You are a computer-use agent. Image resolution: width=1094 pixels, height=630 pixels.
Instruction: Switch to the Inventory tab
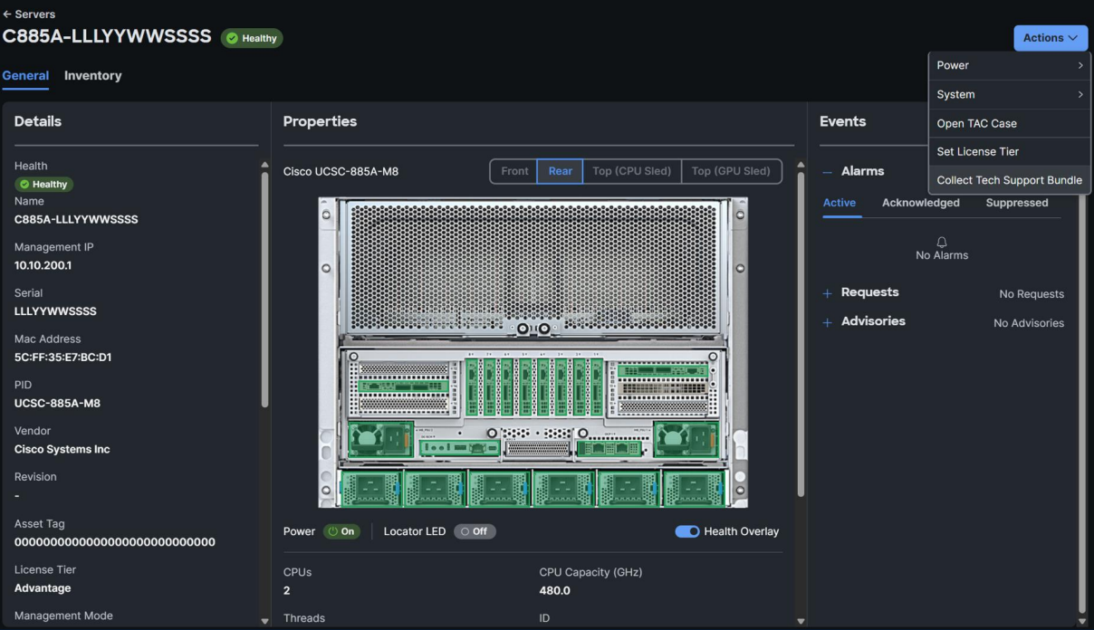(92, 76)
